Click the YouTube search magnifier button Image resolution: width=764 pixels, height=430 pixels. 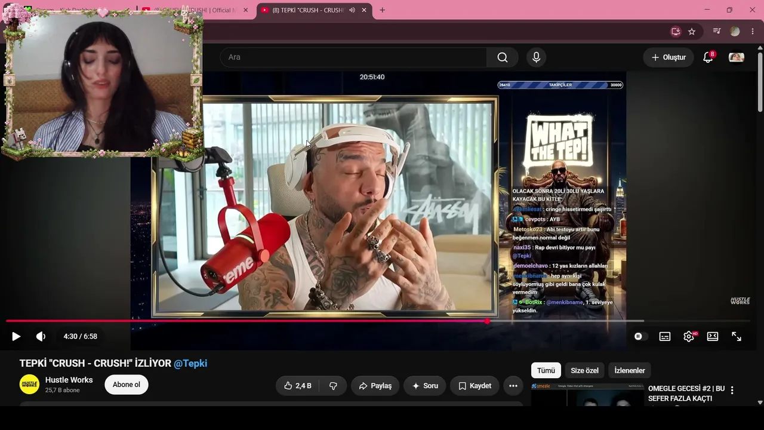coord(503,57)
